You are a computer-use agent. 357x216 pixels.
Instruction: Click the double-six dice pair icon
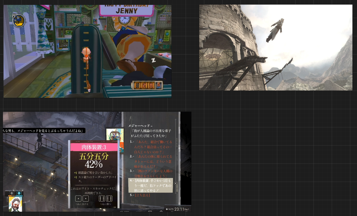point(105,198)
